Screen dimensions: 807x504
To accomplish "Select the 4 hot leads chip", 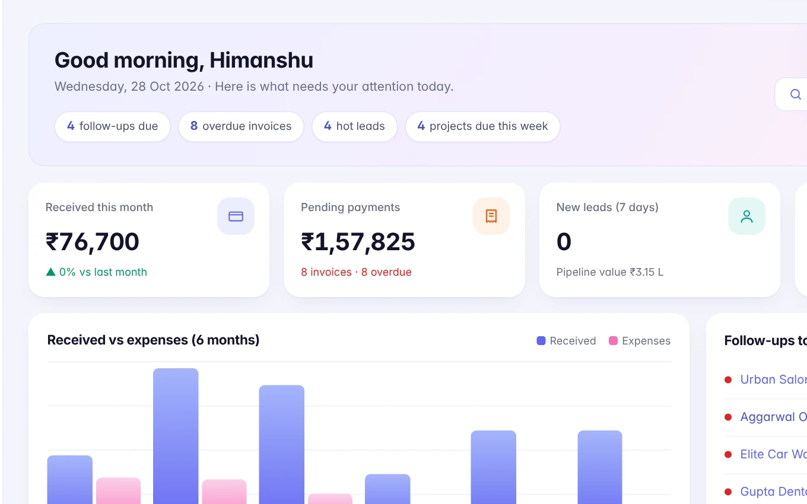I will point(354,126).
